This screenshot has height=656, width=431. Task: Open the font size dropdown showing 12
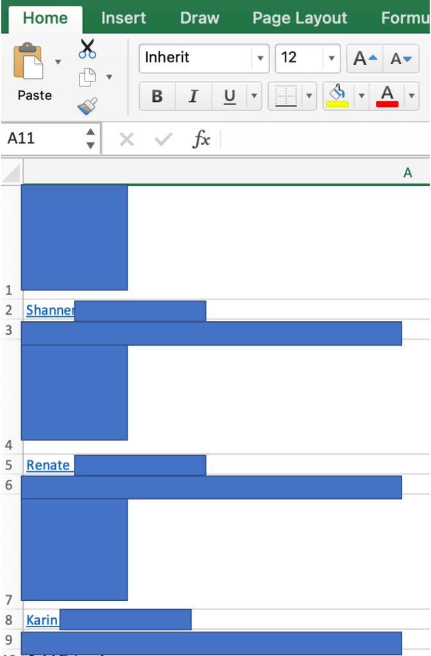pos(332,58)
